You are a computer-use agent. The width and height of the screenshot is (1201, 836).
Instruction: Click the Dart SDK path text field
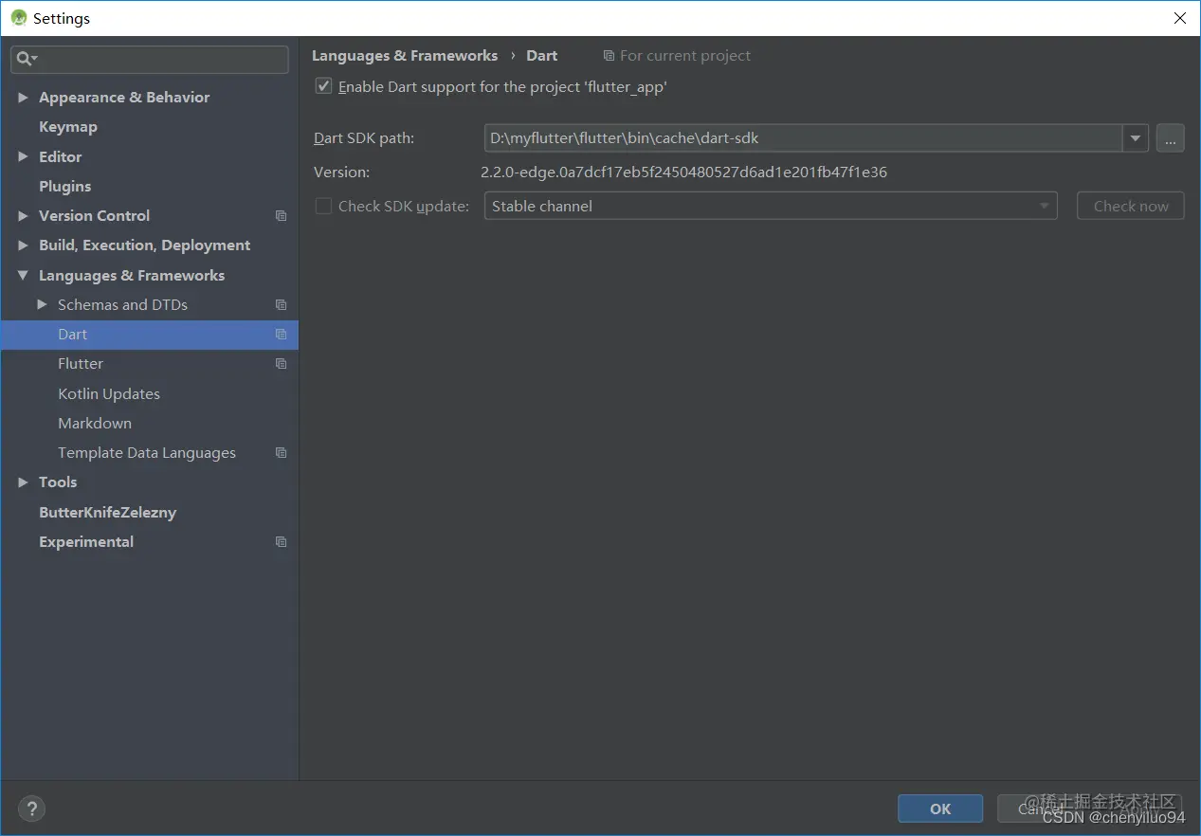tap(804, 138)
